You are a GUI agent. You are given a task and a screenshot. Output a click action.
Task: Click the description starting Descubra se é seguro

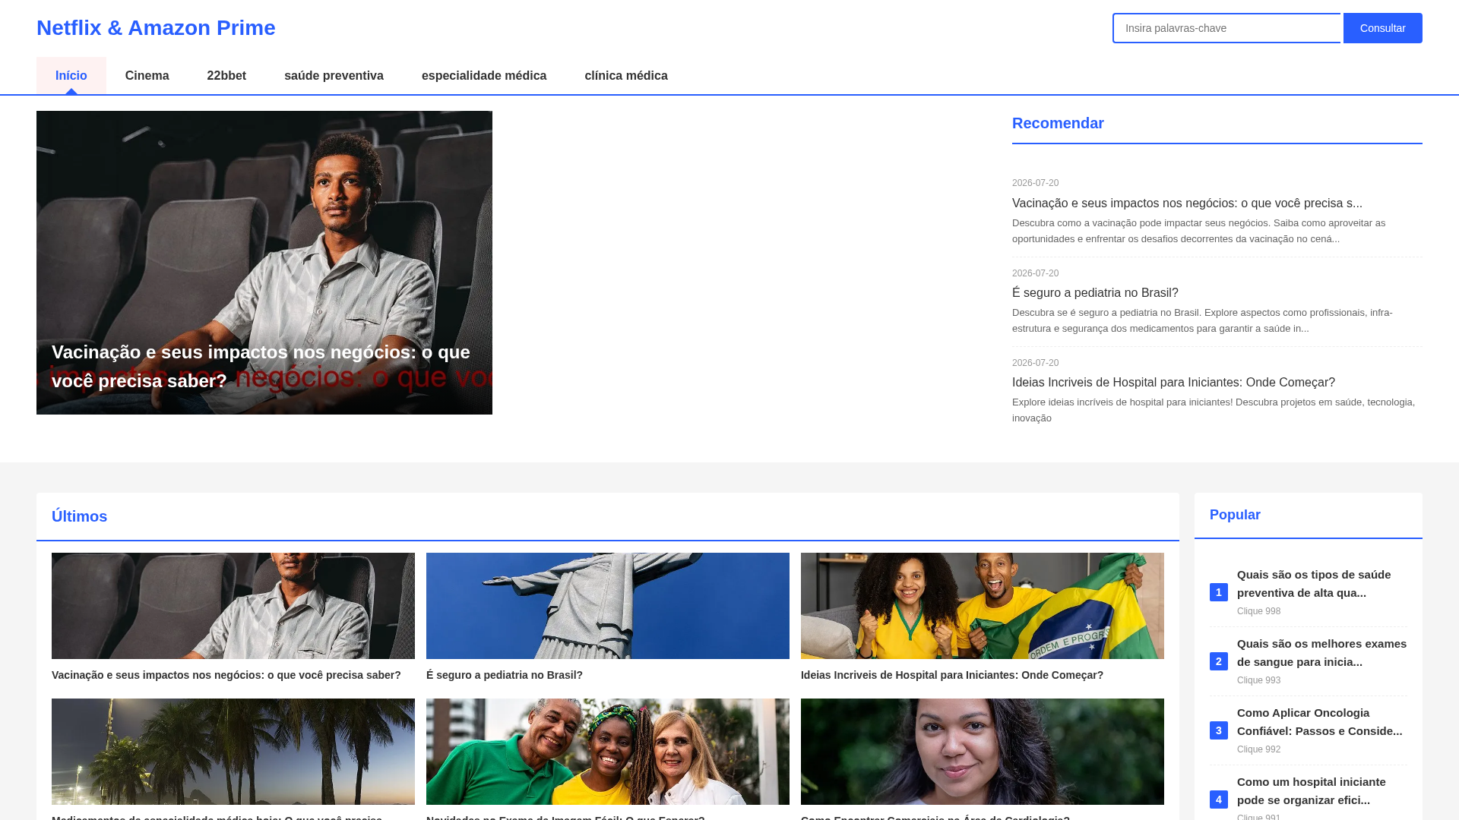click(1202, 320)
